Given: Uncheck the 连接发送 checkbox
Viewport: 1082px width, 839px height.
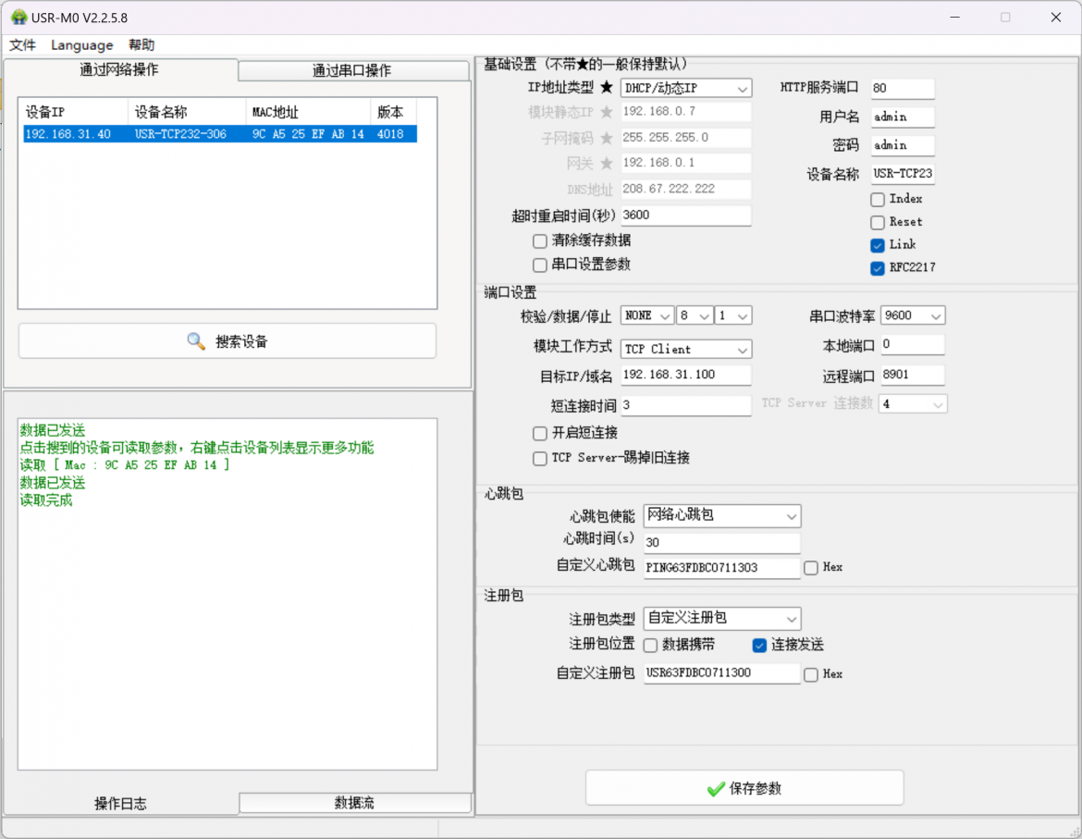Looking at the screenshot, I should click(x=759, y=646).
